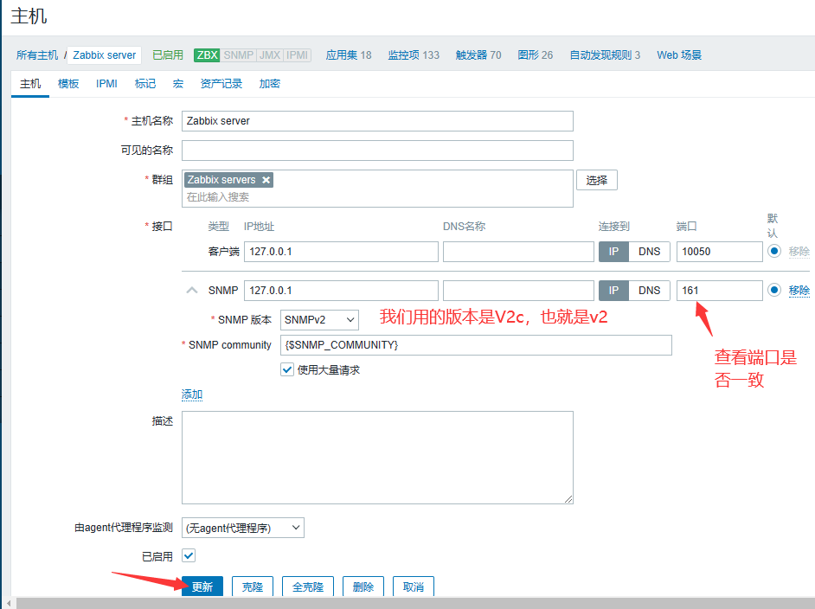
Task: Click the 更新 button
Action: point(202,587)
